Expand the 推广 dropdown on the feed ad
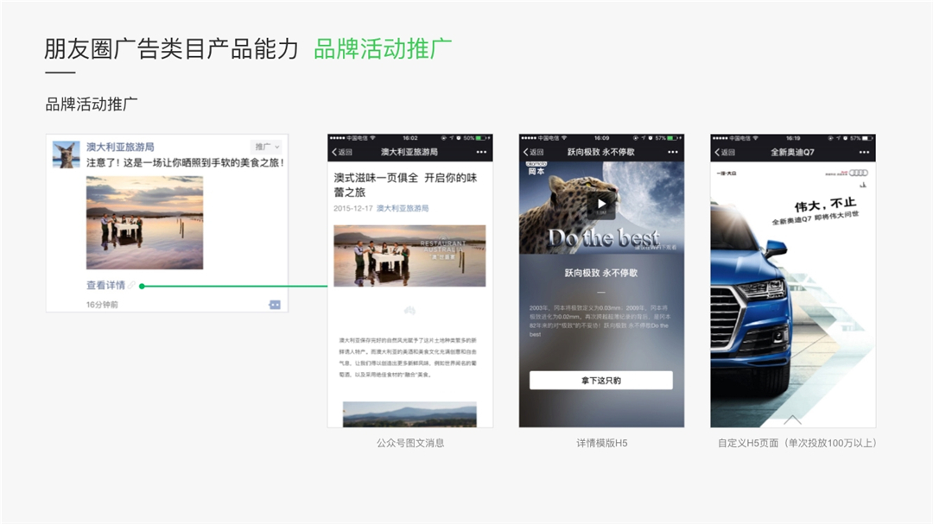Image resolution: width=933 pixels, height=524 pixels. point(266,147)
